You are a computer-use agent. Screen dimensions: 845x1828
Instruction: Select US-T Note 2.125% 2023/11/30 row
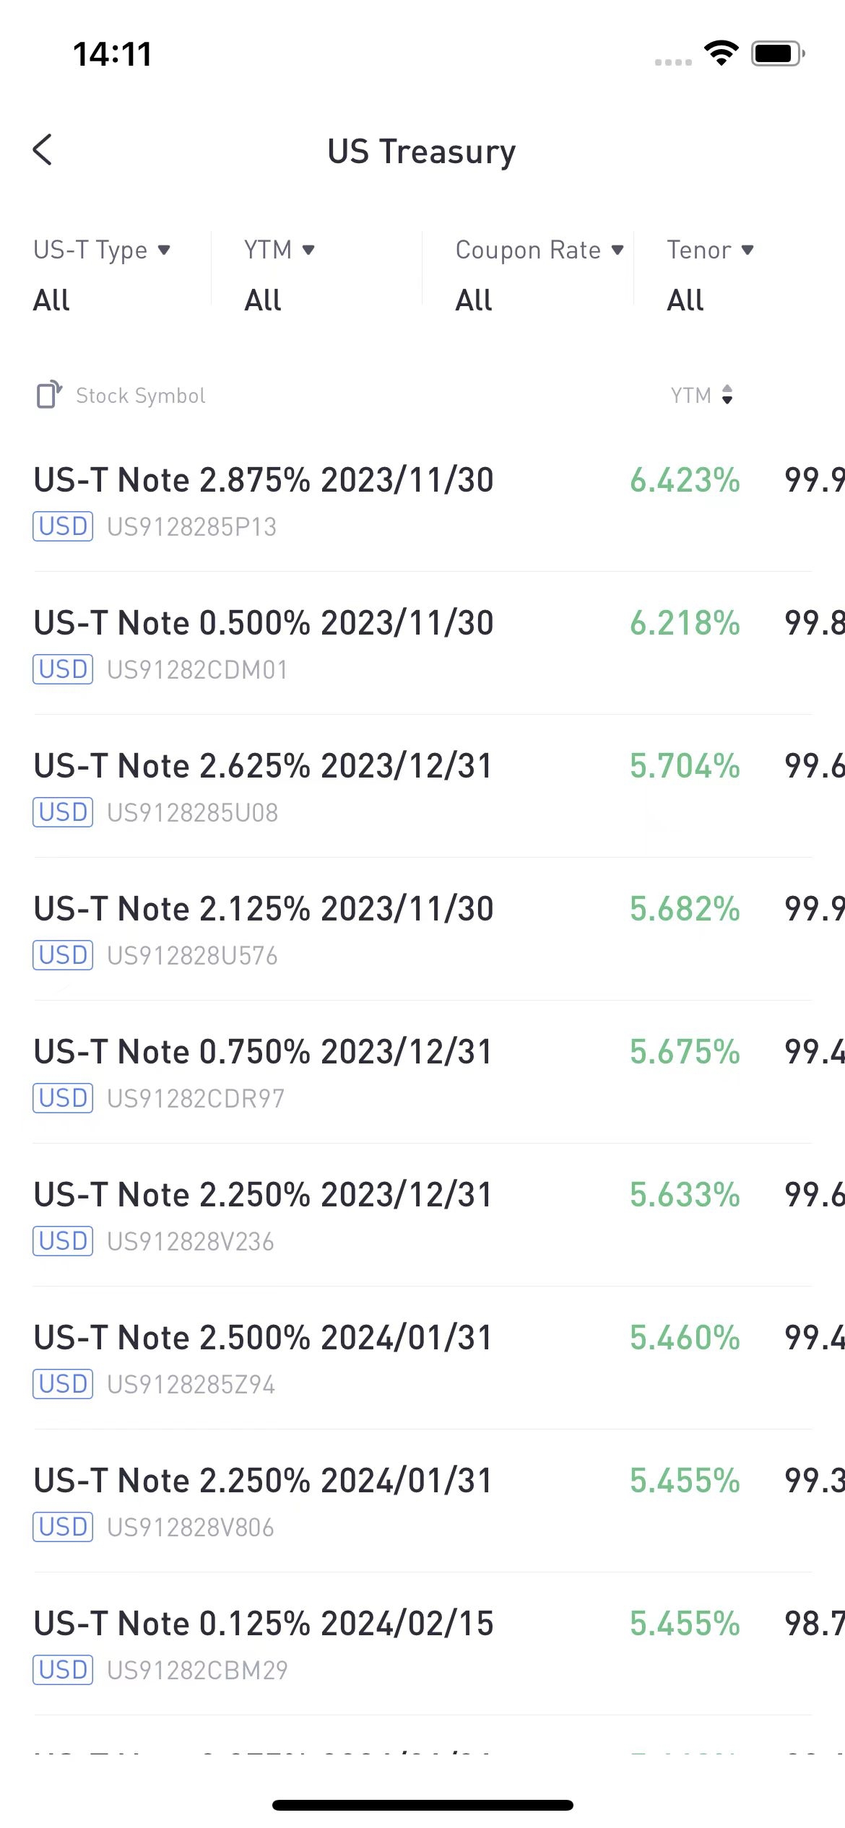pos(422,929)
